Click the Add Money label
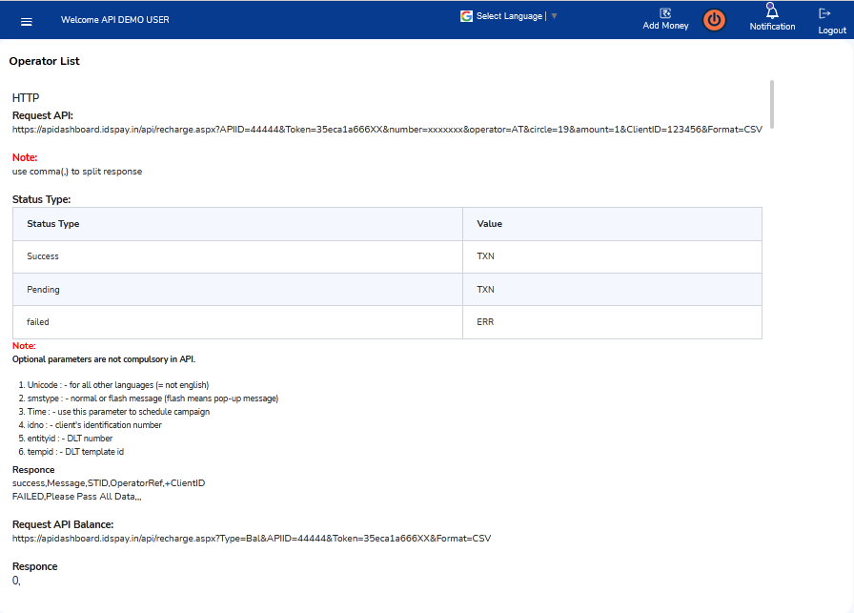The height and width of the screenshot is (613, 854). tap(665, 26)
